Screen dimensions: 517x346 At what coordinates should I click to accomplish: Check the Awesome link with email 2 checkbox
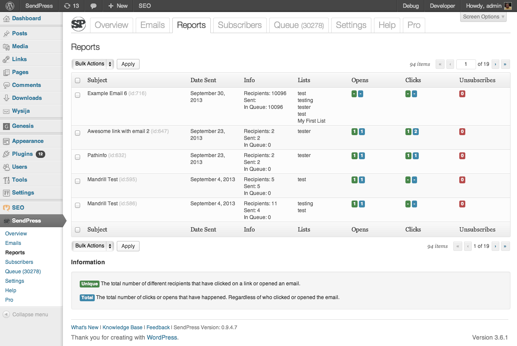pyautogui.click(x=78, y=133)
